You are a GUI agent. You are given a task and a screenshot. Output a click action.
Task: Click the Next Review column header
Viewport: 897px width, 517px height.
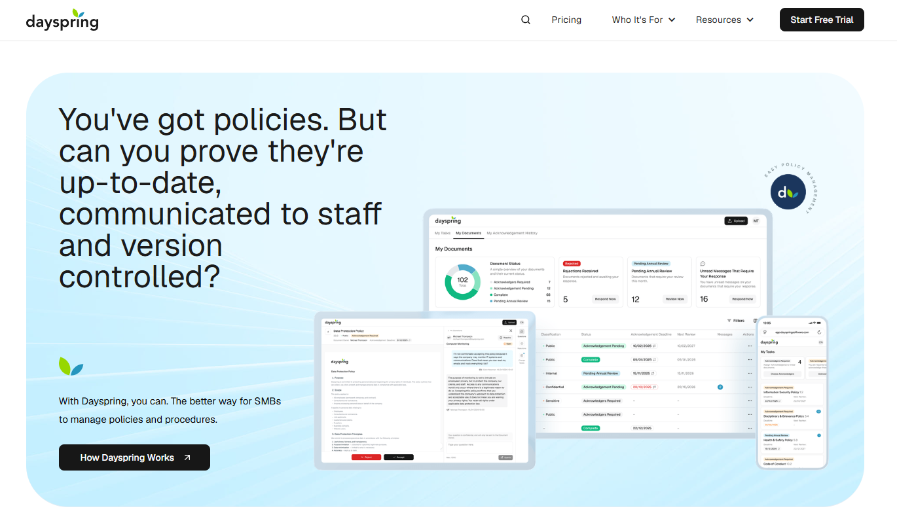(x=686, y=334)
